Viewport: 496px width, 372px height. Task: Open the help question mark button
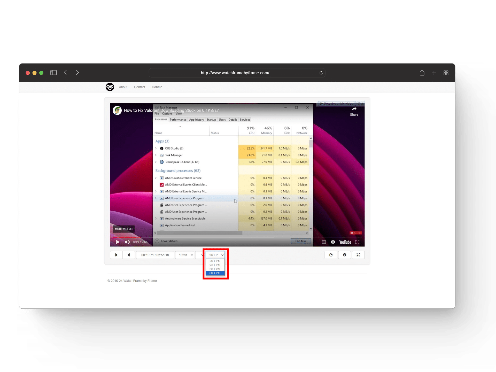(344, 255)
